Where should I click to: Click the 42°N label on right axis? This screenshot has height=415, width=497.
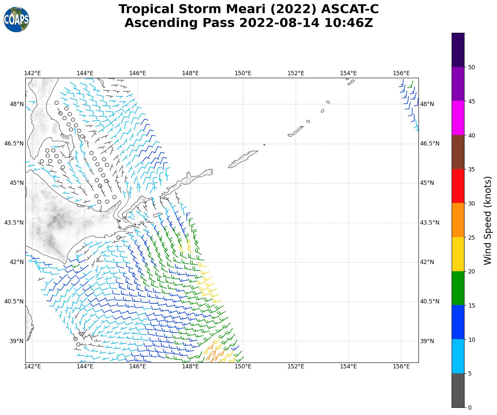[427, 262]
